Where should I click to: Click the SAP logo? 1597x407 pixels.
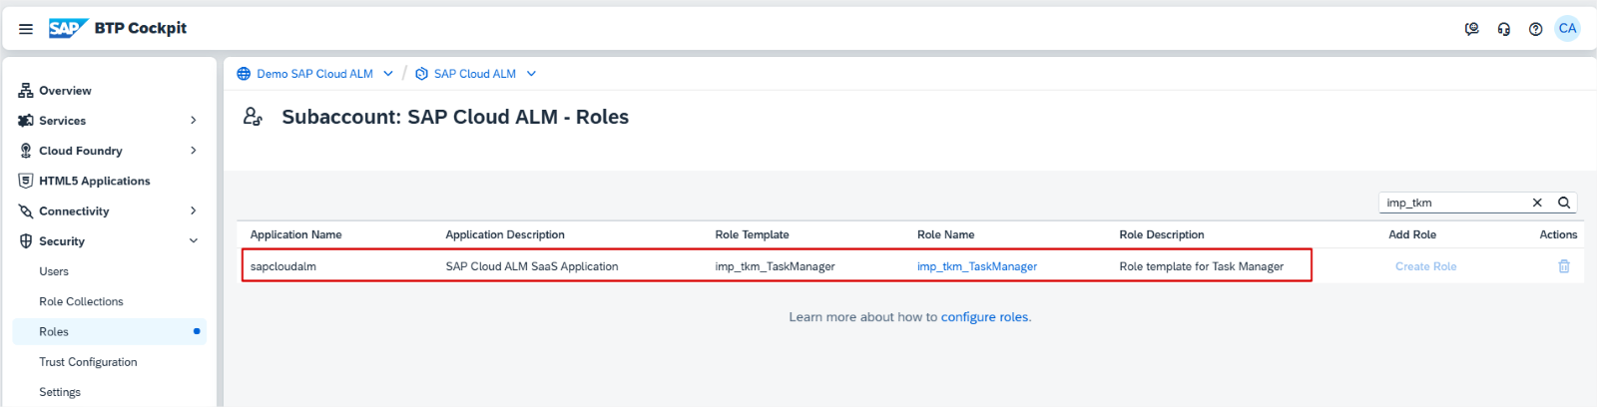(68, 28)
